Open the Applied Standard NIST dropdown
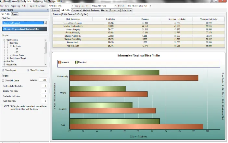The width and height of the screenshot is (228, 143). [72, 6]
